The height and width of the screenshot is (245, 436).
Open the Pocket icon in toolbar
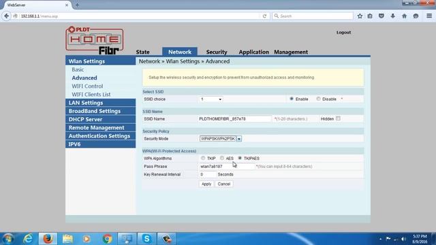pyautogui.click(x=381, y=16)
